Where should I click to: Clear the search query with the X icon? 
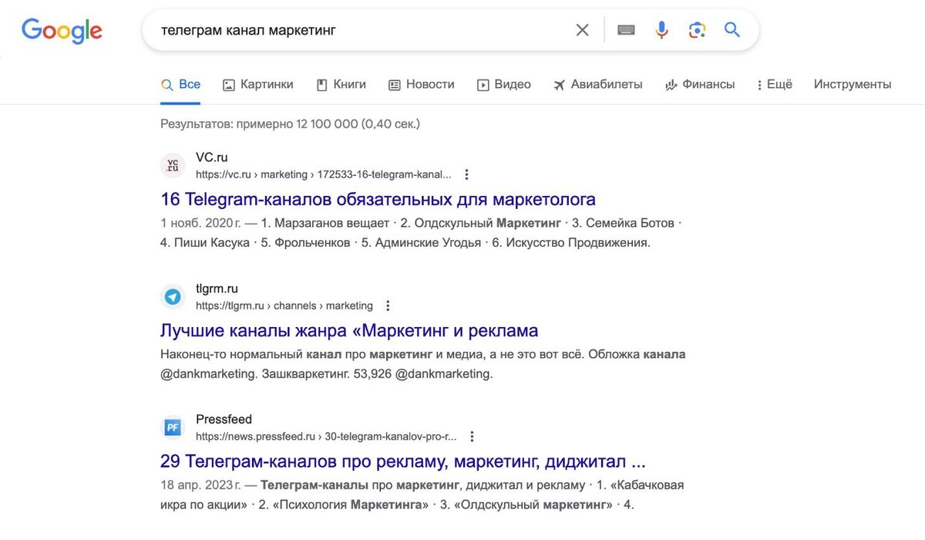(x=582, y=30)
